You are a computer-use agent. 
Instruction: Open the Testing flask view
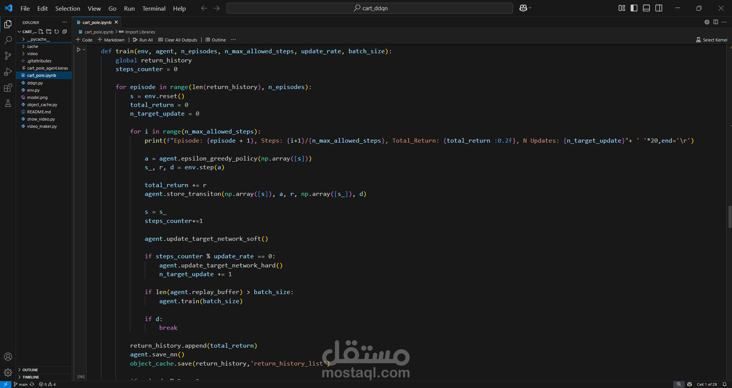tap(8, 103)
